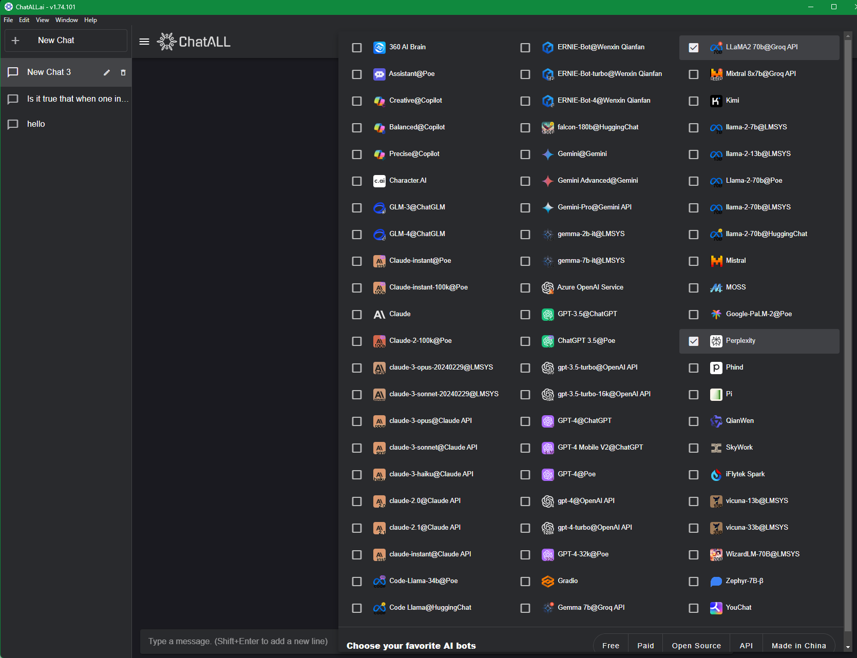Image resolution: width=857 pixels, height=658 pixels.
Task: Click the hamburger menu icon beside ChatALL
Action: (144, 42)
